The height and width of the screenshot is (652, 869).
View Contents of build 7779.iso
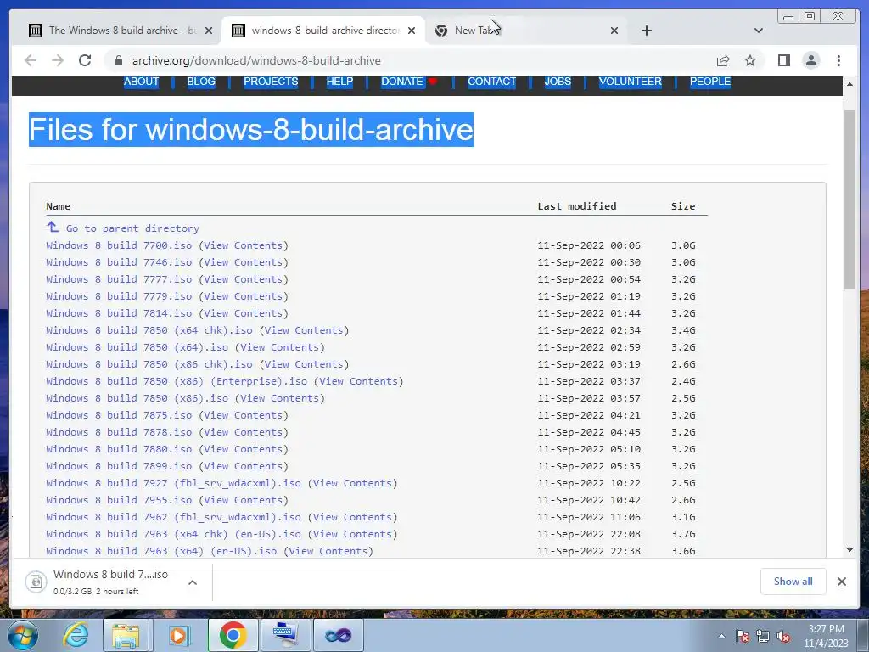[244, 296]
